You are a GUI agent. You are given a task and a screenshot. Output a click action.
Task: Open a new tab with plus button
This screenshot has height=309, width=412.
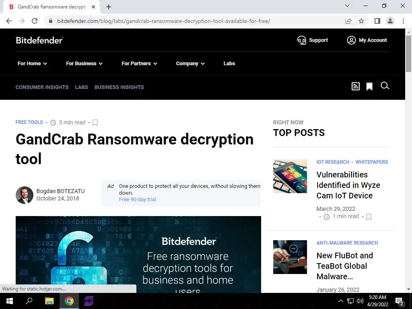109,7
